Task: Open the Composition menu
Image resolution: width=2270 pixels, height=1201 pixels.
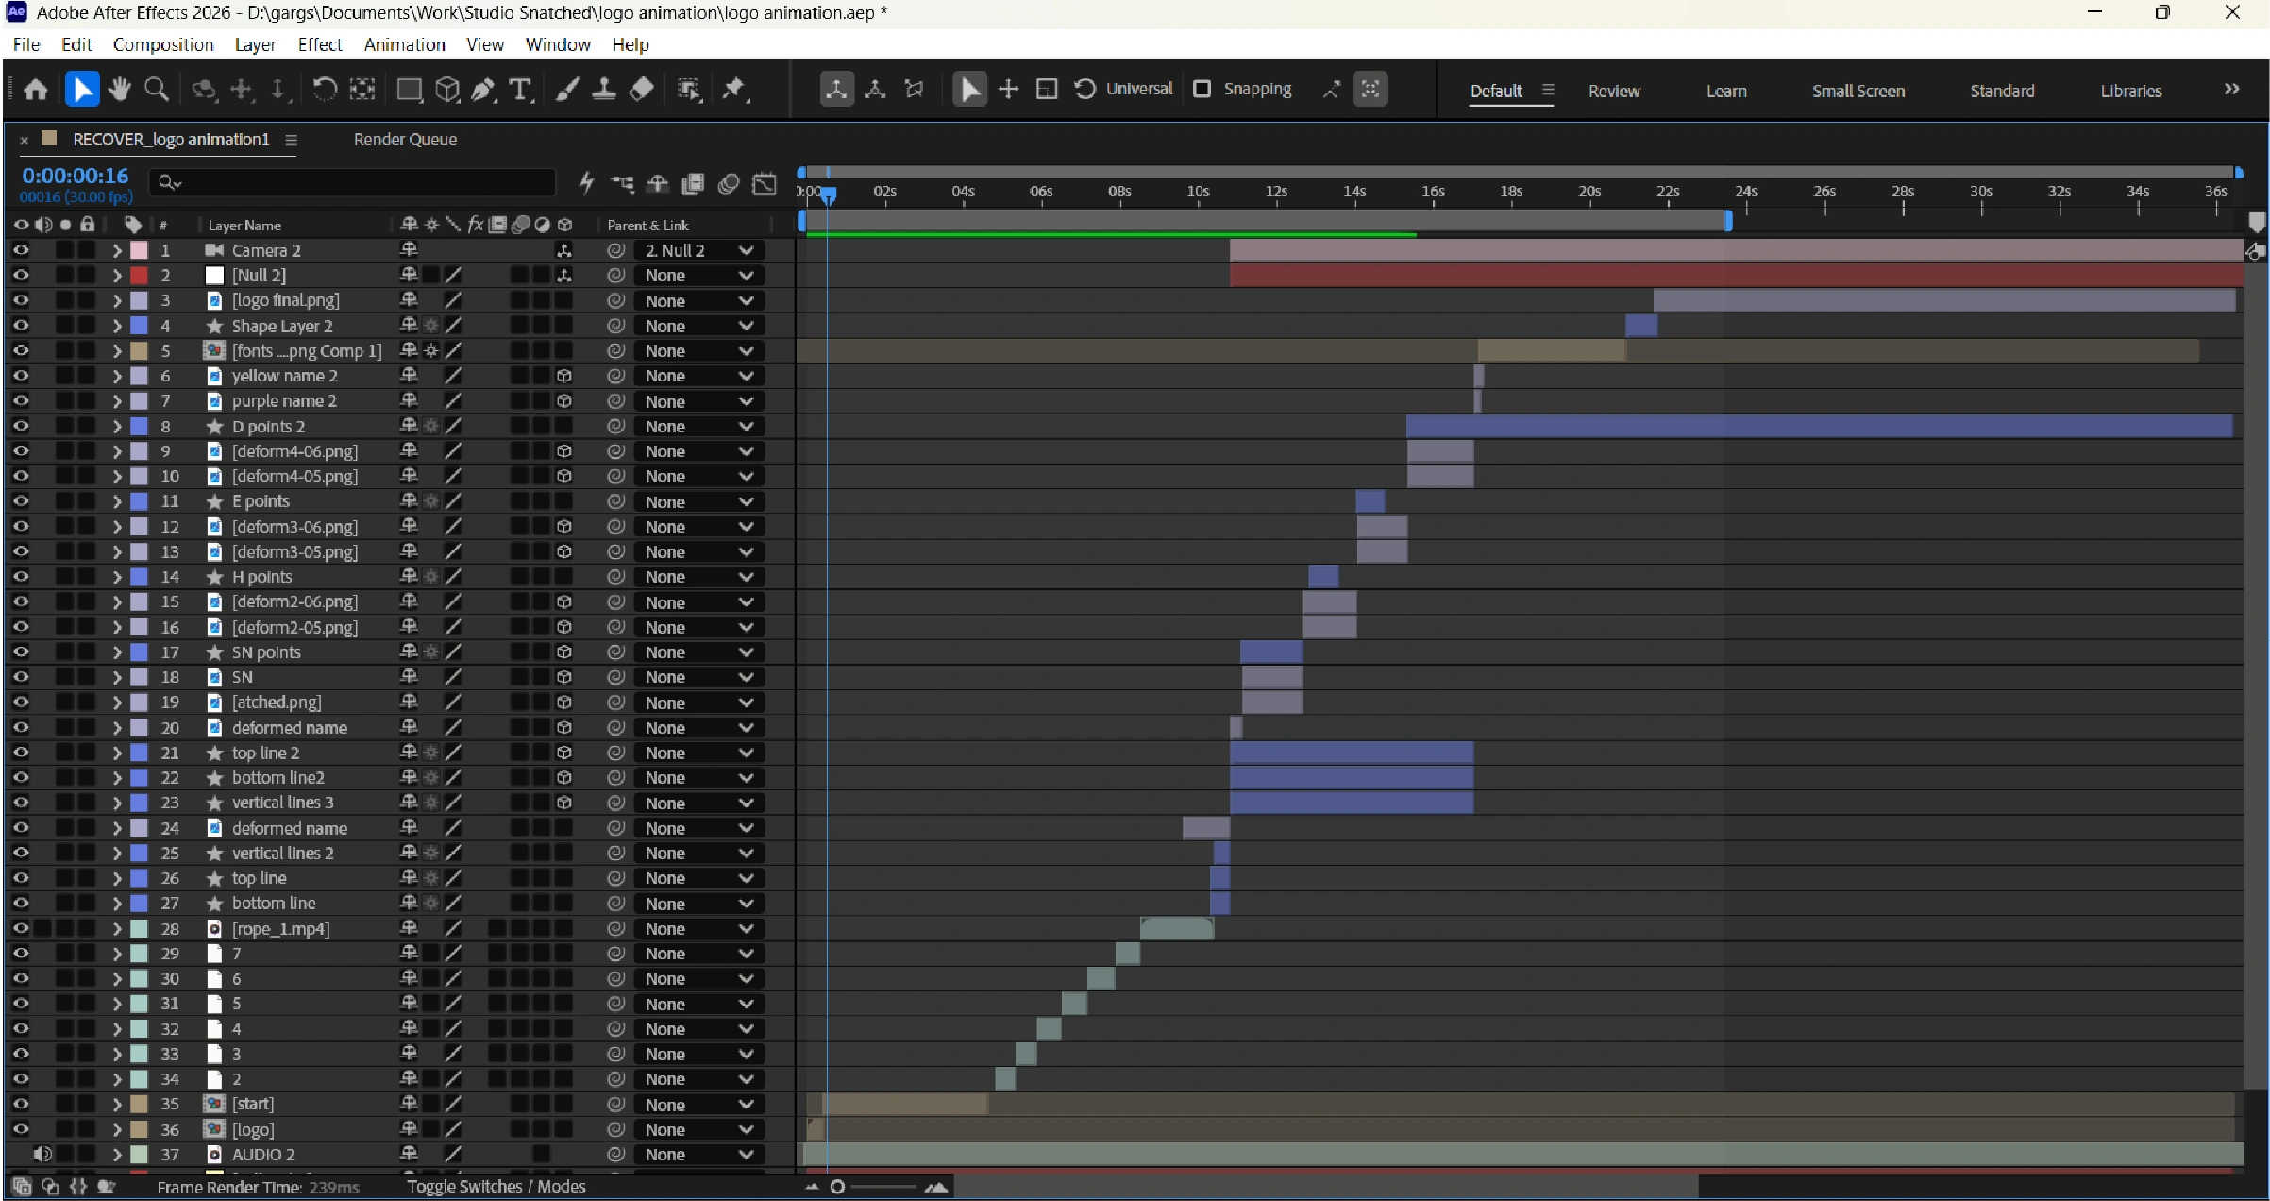Action: point(163,44)
